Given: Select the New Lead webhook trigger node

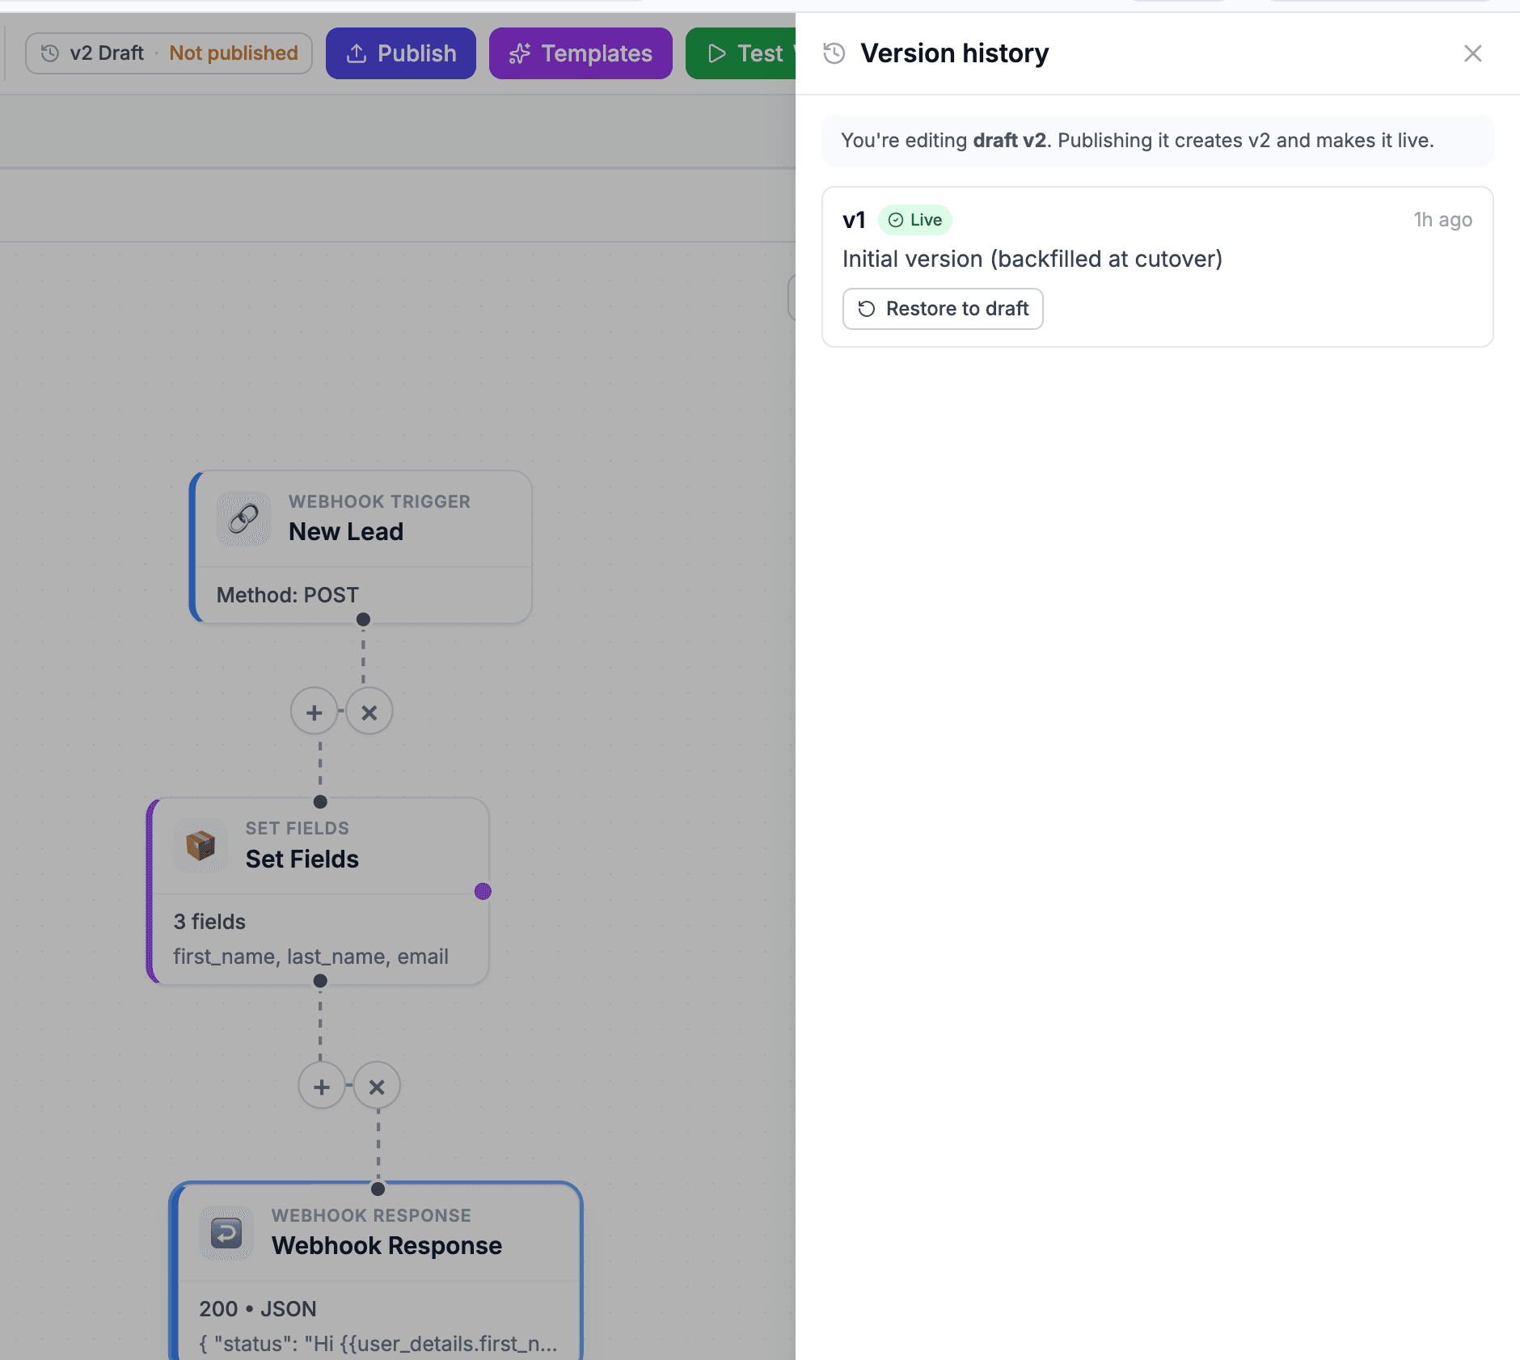Looking at the screenshot, I should [361, 547].
